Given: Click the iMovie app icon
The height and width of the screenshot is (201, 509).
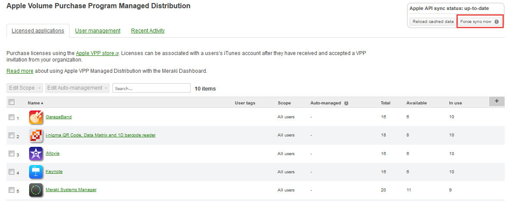Looking at the screenshot, I should click(36, 153).
